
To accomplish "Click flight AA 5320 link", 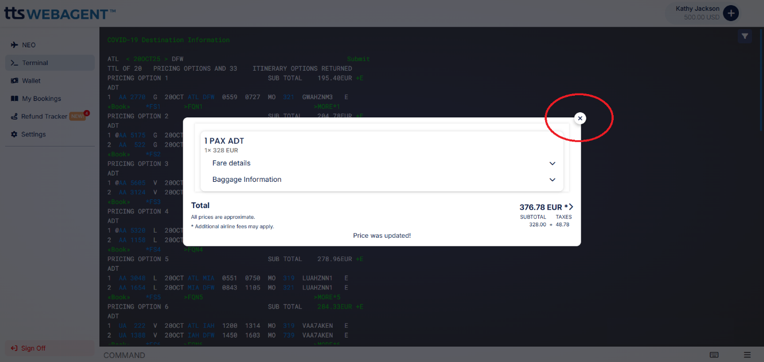I will [132, 230].
